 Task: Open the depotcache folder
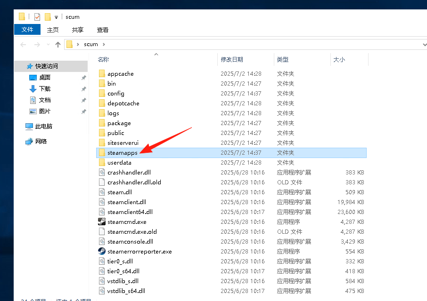pyautogui.click(x=123, y=103)
